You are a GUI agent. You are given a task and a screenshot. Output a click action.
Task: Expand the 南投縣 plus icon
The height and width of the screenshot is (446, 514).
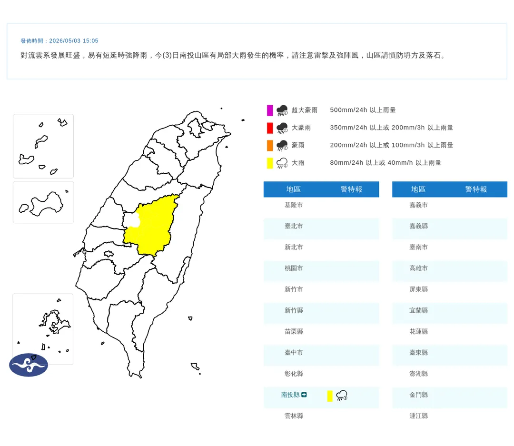click(x=304, y=395)
